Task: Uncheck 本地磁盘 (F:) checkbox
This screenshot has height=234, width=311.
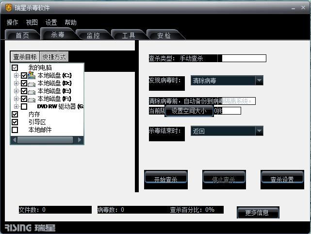Action: 24,99
